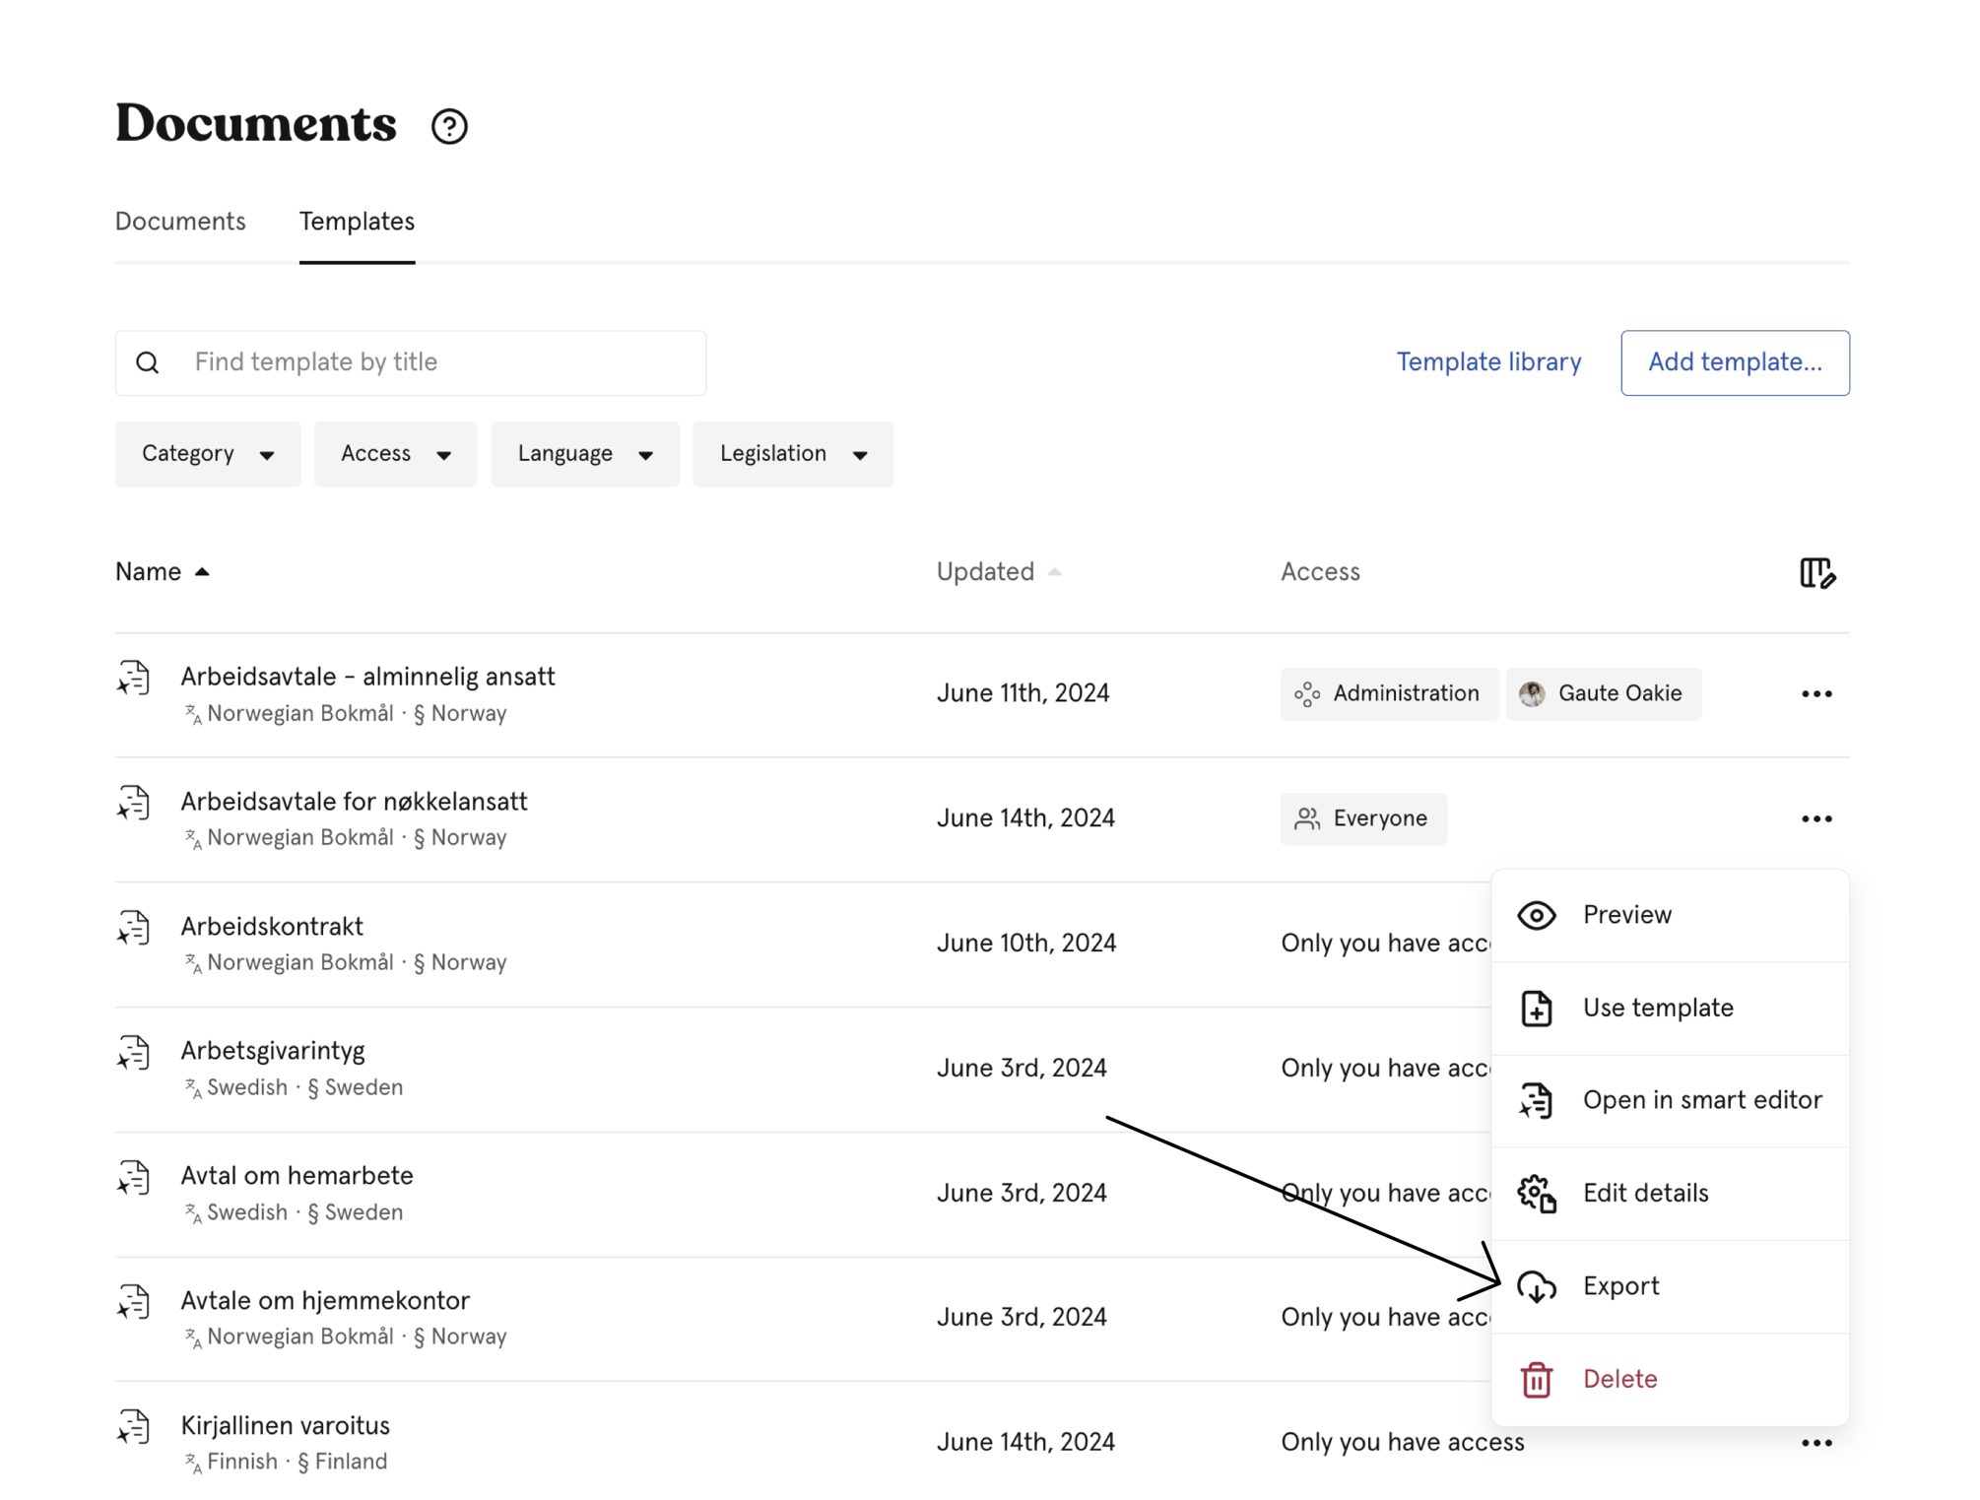Expand the Language filter dropdown

[584, 454]
